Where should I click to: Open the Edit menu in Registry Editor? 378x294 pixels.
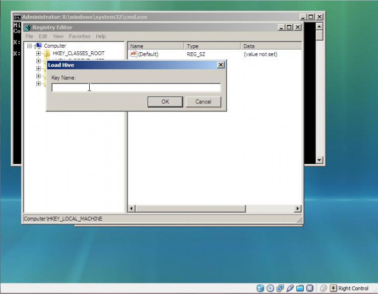pyautogui.click(x=43, y=36)
